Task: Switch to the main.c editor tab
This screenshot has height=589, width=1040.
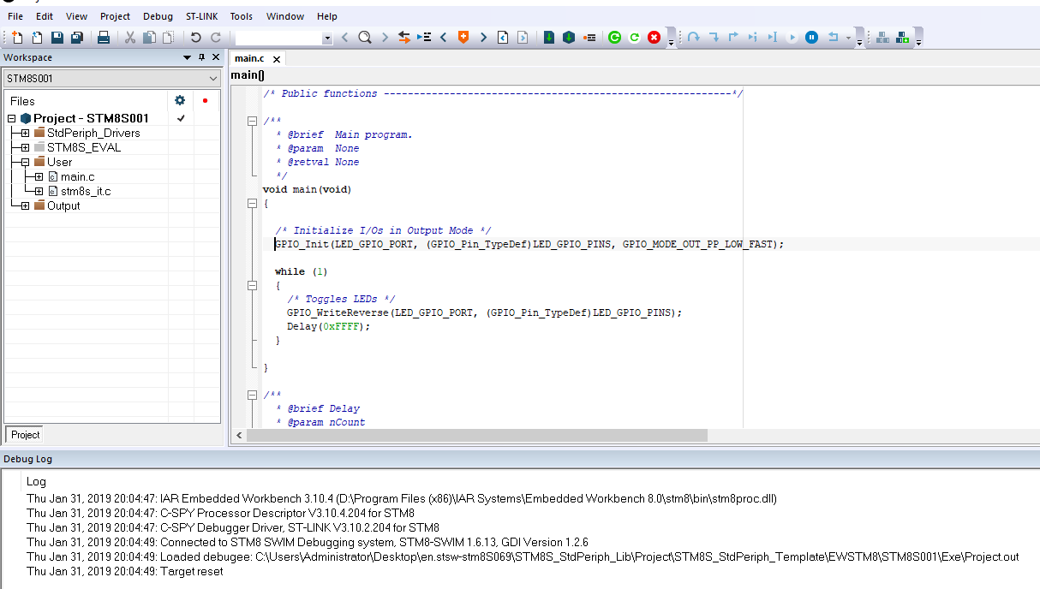Action: pos(249,59)
